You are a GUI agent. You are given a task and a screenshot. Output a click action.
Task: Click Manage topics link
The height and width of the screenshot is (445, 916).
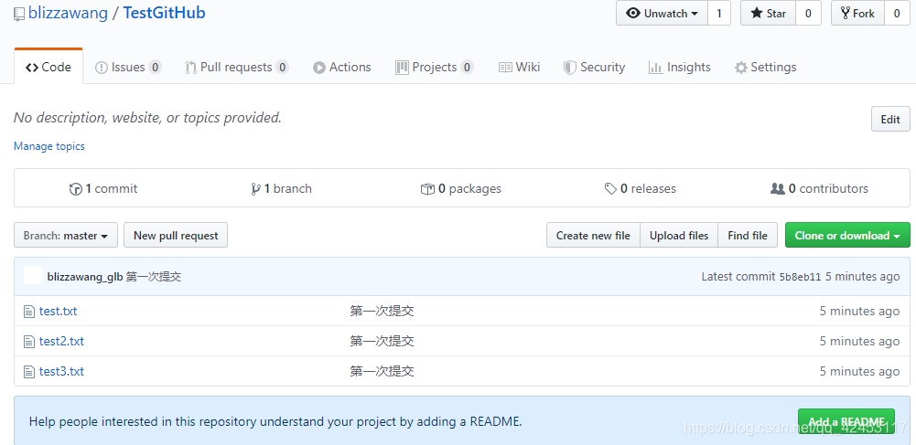click(x=49, y=146)
